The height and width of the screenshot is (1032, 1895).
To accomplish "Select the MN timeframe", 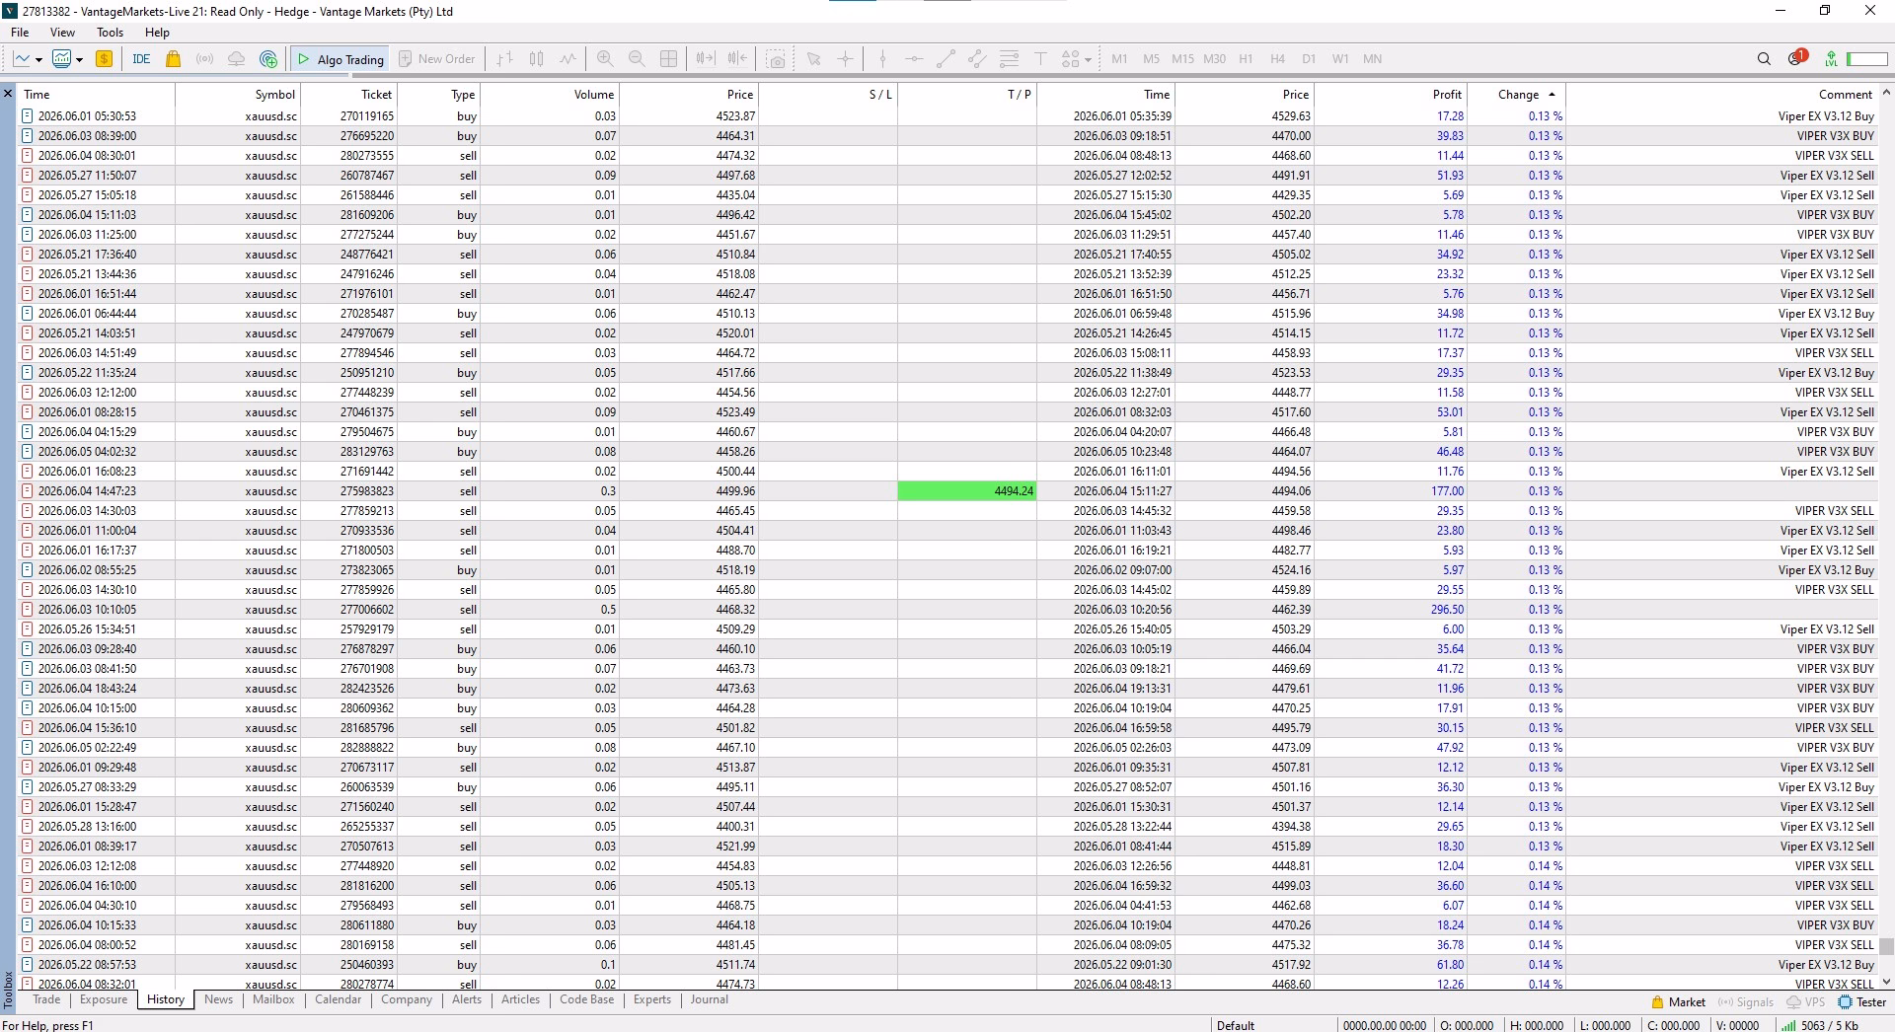I will [1372, 59].
